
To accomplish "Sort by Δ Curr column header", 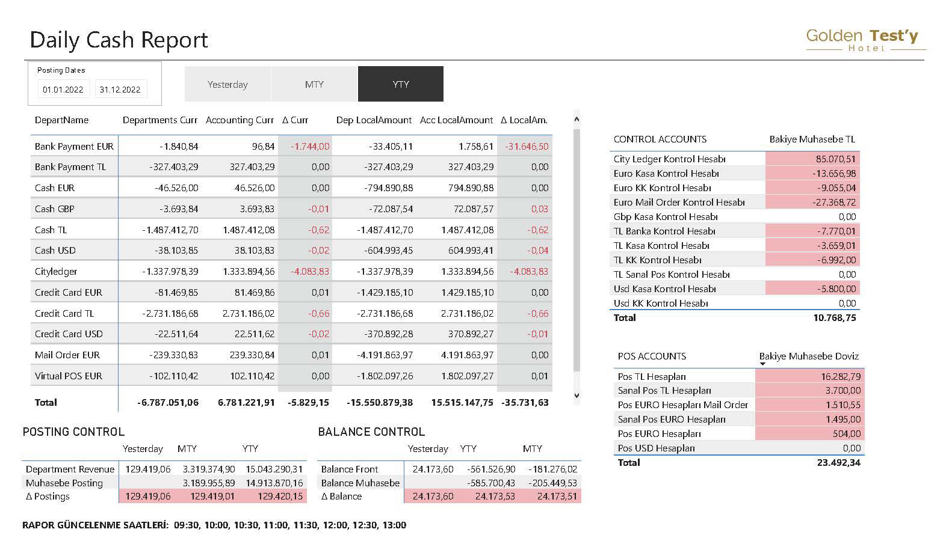I will click(x=295, y=120).
